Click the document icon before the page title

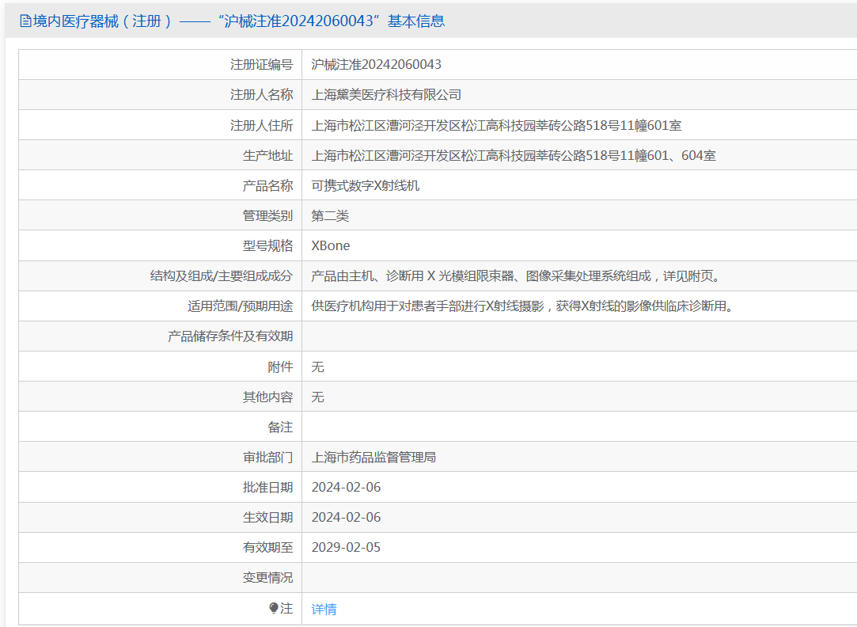coord(25,21)
